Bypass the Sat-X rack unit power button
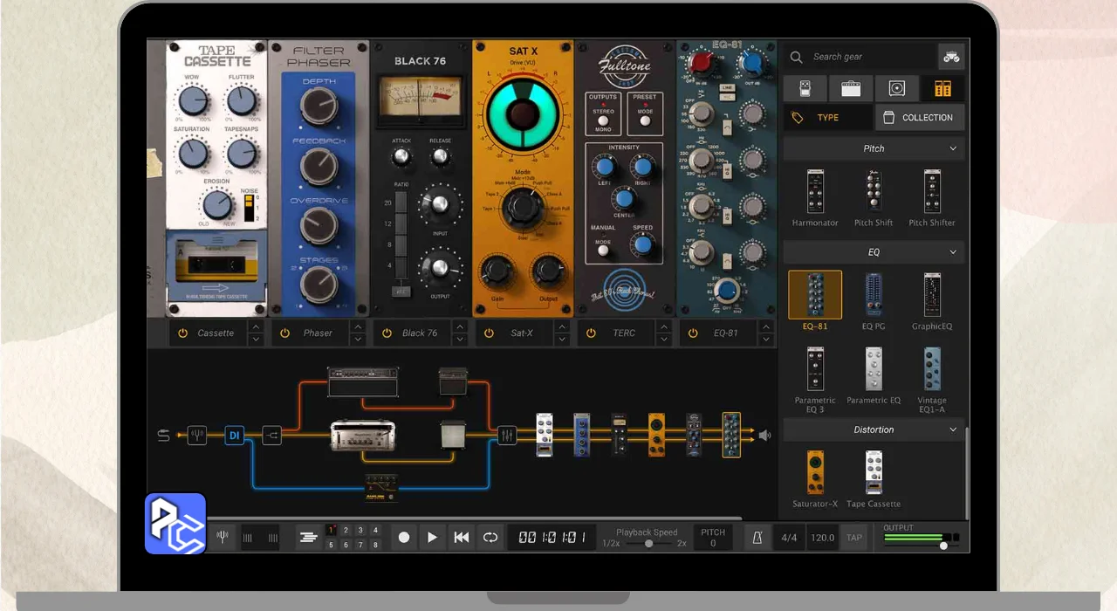 pyautogui.click(x=490, y=333)
